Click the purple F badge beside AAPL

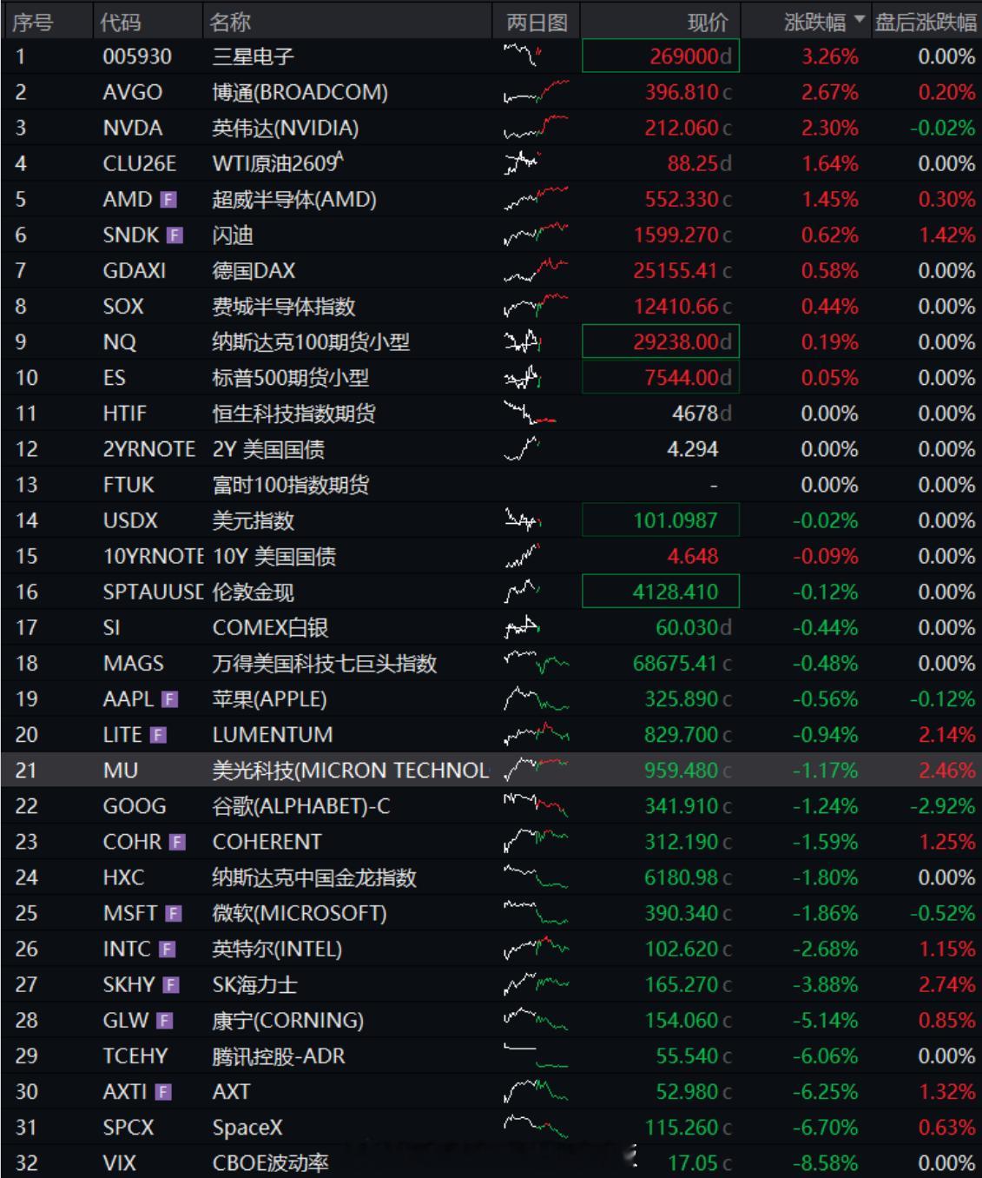(x=169, y=699)
